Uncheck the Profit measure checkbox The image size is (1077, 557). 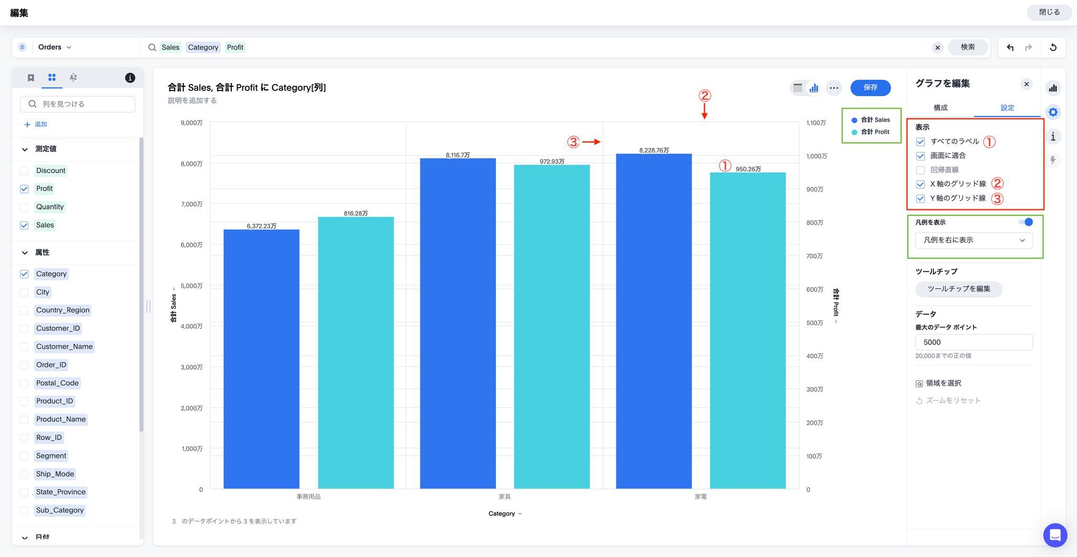click(x=24, y=189)
